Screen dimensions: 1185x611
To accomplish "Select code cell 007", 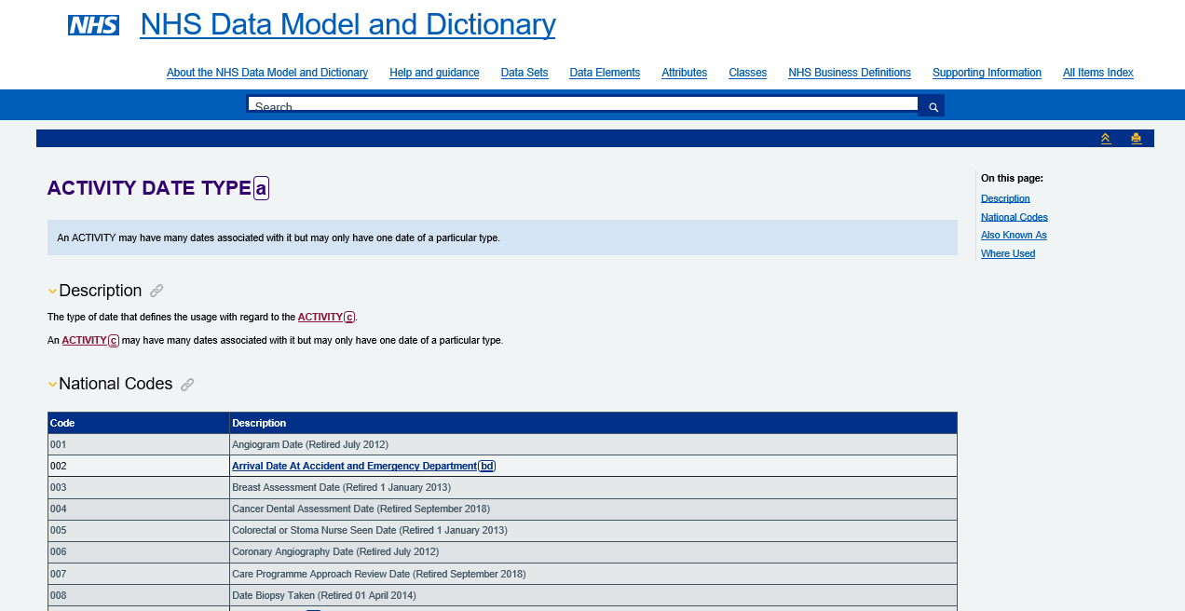I will pyautogui.click(x=138, y=574).
